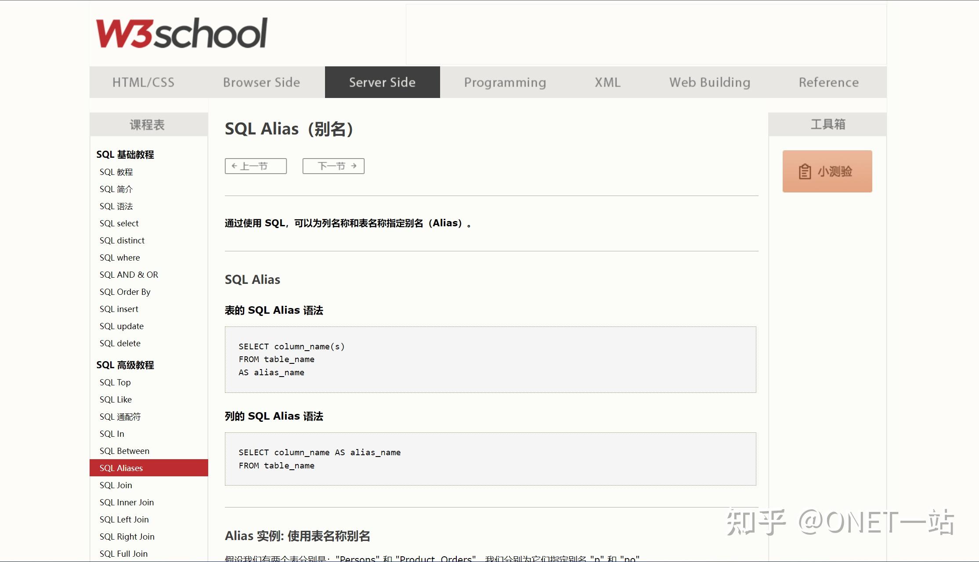Open the SQL Order By page
Viewport: 979px width, 562px height.
point(125,292)
